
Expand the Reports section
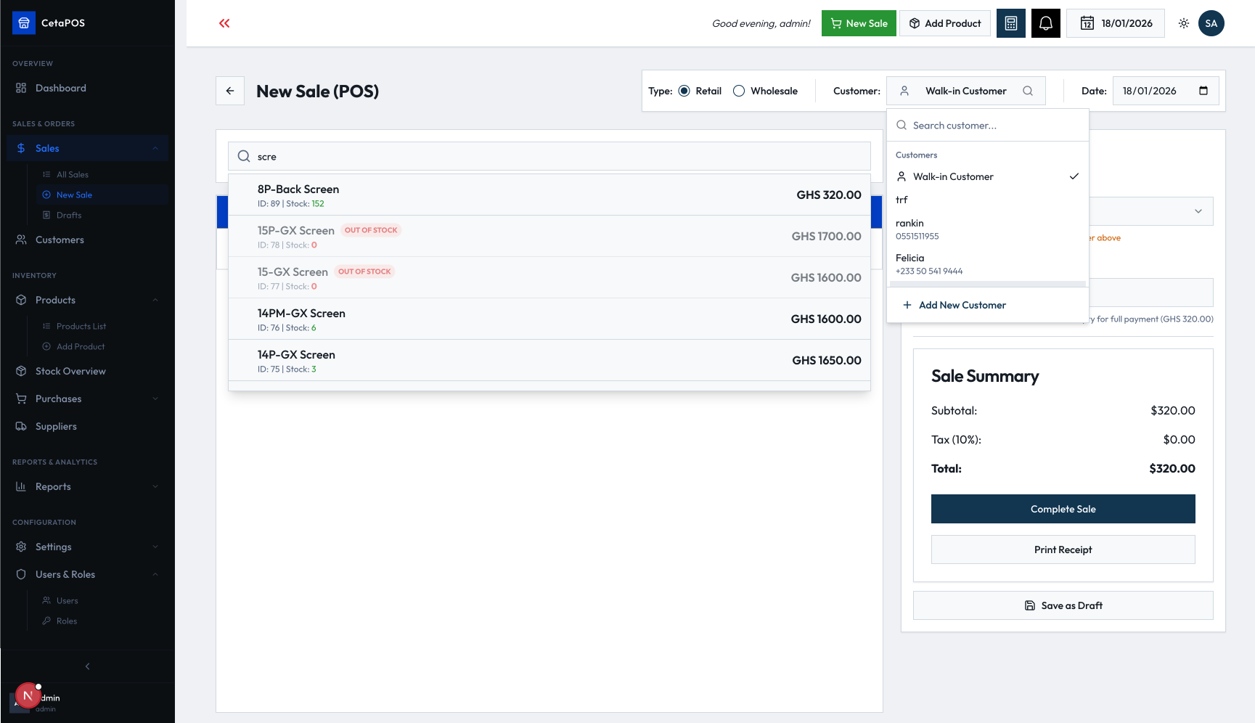[155, 486]
